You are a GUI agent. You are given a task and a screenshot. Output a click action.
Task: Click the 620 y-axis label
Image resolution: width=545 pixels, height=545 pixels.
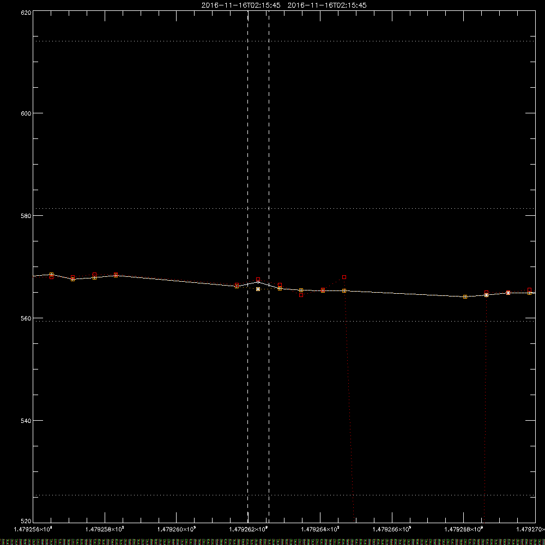click(x=26, y=13)
